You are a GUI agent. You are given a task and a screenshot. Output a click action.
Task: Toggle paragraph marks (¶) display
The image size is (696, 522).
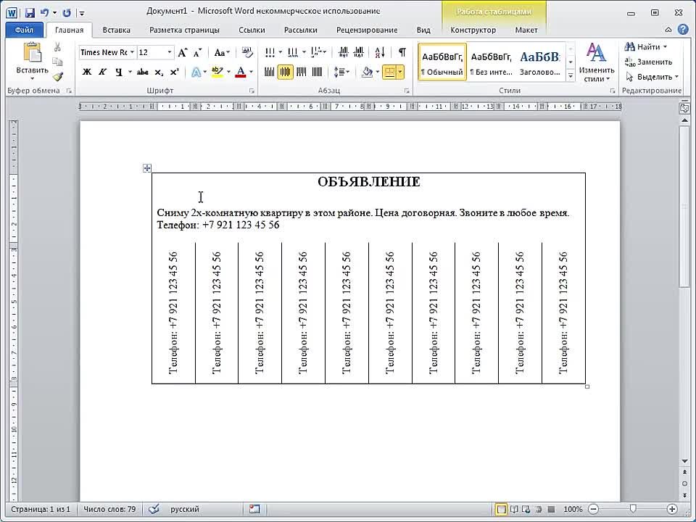(x=402, y=53)
